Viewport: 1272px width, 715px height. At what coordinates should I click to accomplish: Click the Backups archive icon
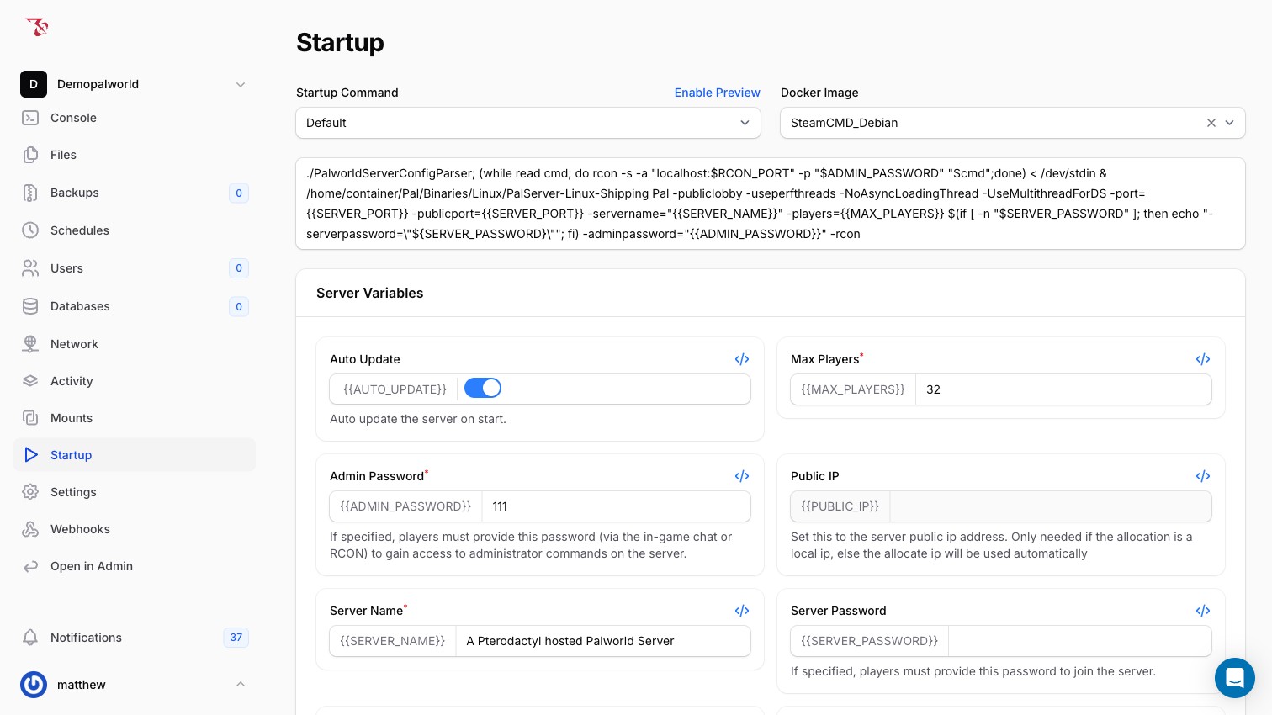[x=30, y=193]
